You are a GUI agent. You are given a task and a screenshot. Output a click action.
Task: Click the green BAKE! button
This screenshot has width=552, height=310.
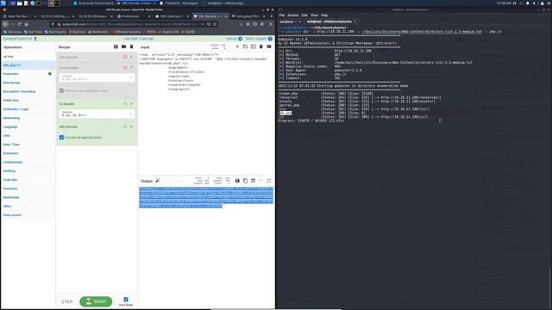click(x=96, y=301)
